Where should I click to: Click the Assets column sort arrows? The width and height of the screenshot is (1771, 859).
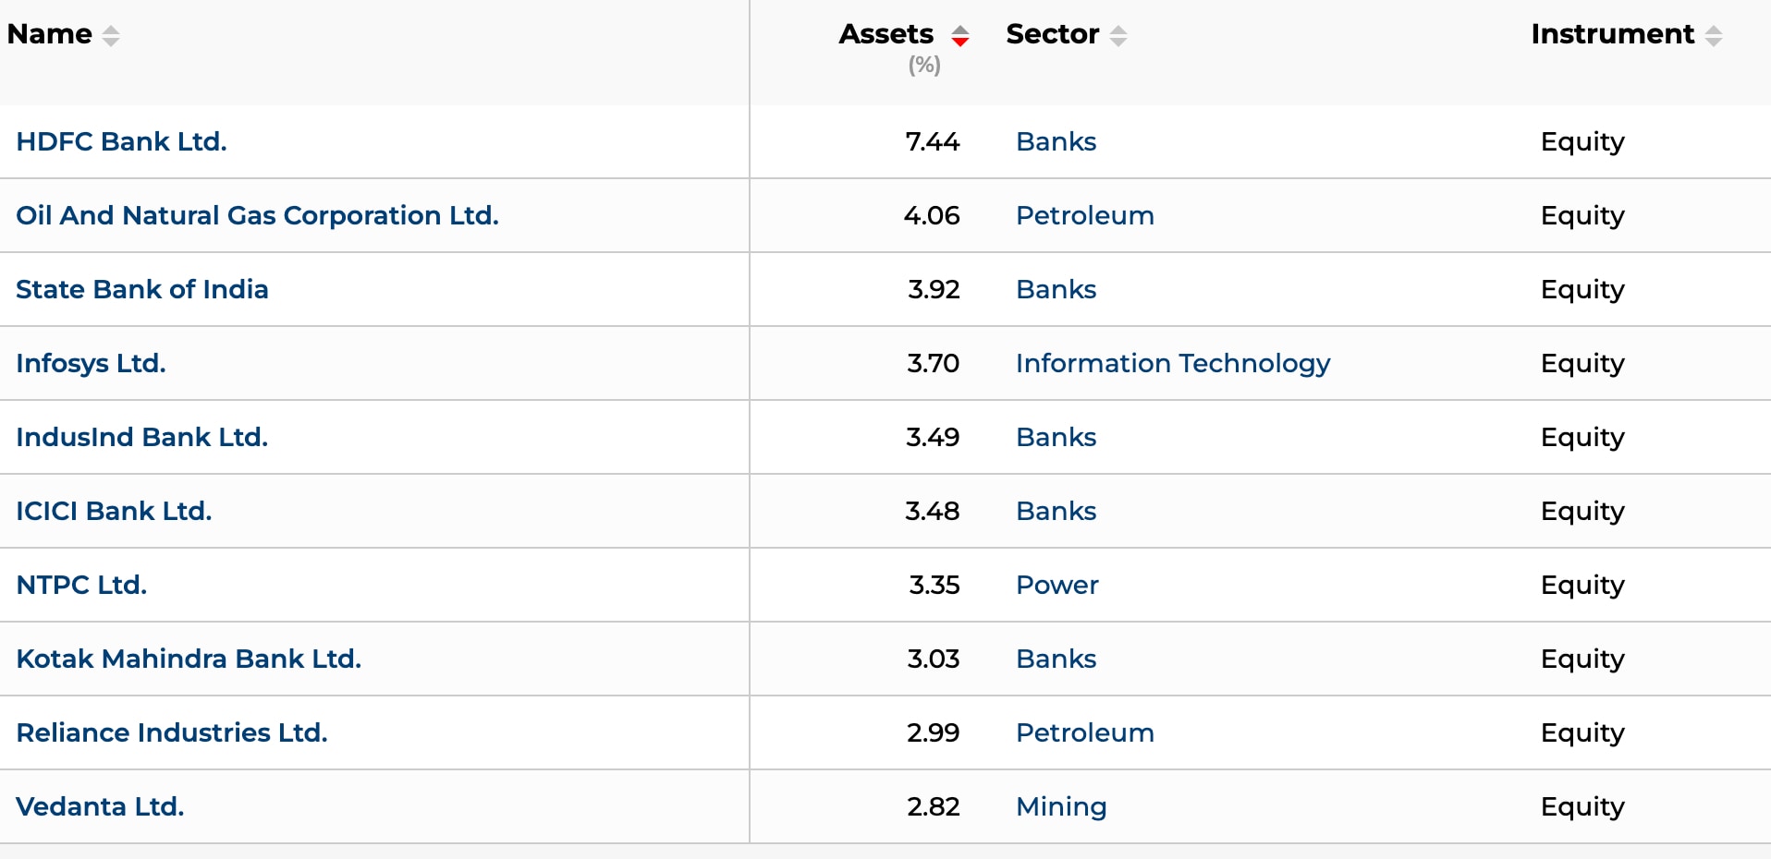[960, 36]
